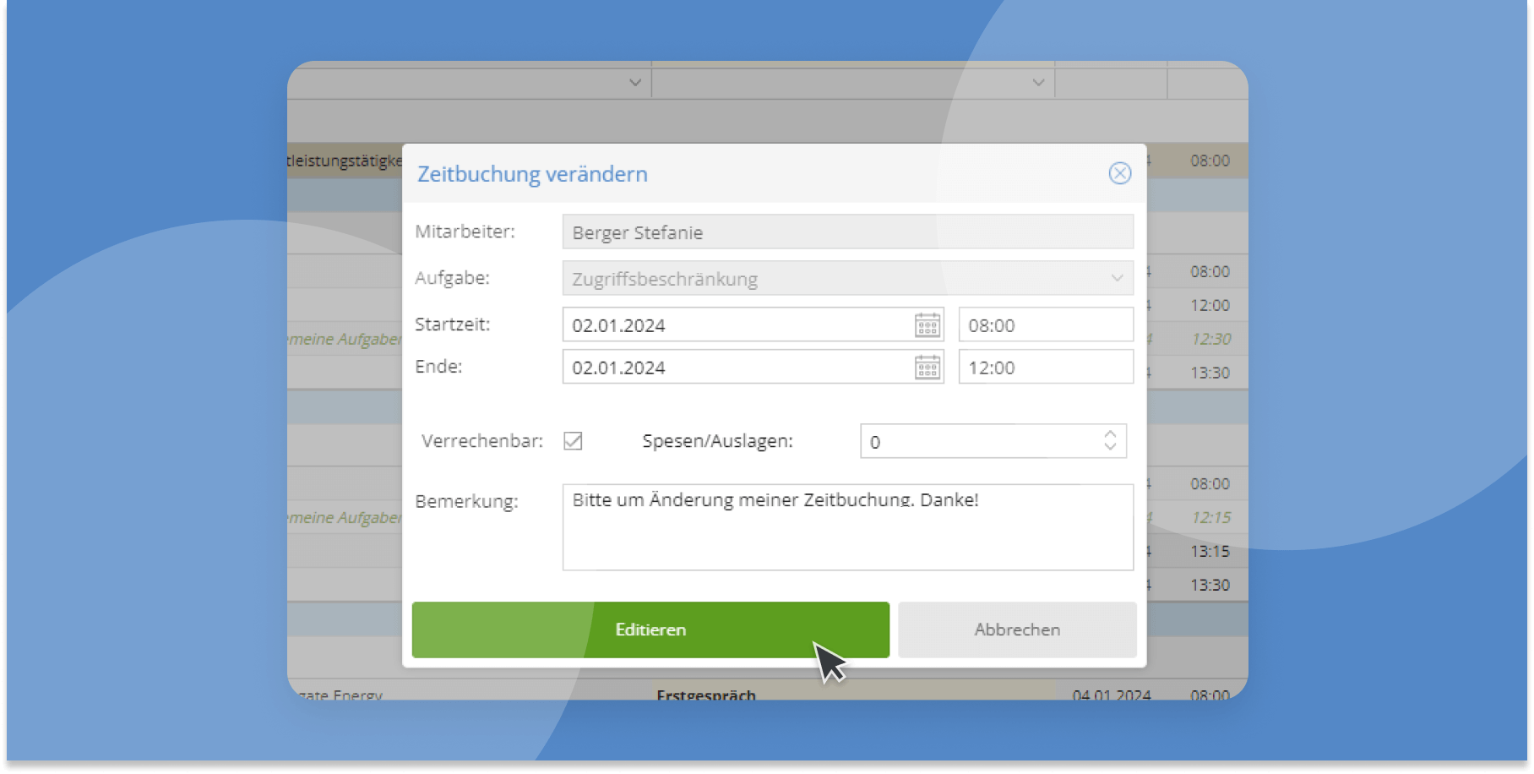Click the Mitarbeiter field Berger Stefanie
1534x774 pixels.
(847, 232)
